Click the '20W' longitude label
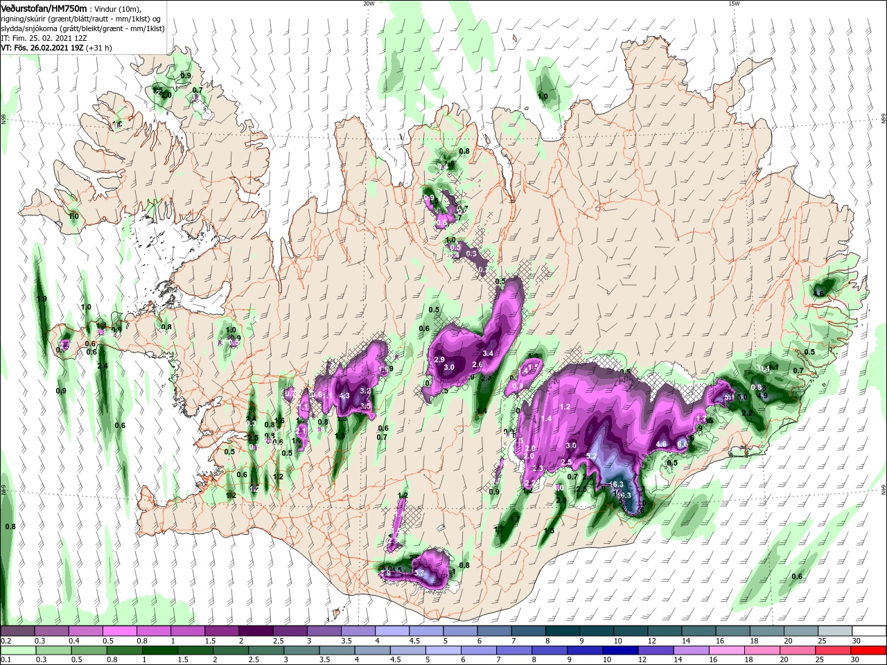Viewport: 887px width, 665px height. pos(369,3)
